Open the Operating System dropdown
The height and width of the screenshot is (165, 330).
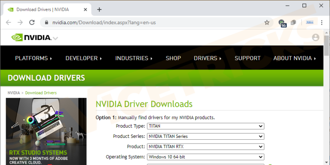click(205, 157)
